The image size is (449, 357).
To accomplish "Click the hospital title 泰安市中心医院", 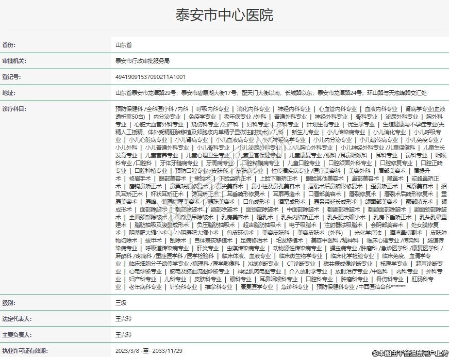I will coord(224,15).
